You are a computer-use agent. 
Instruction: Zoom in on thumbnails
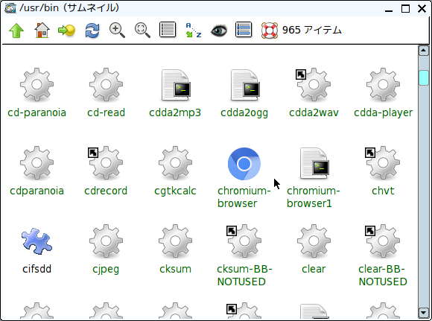pyautogui.click(x=117, y=30)
